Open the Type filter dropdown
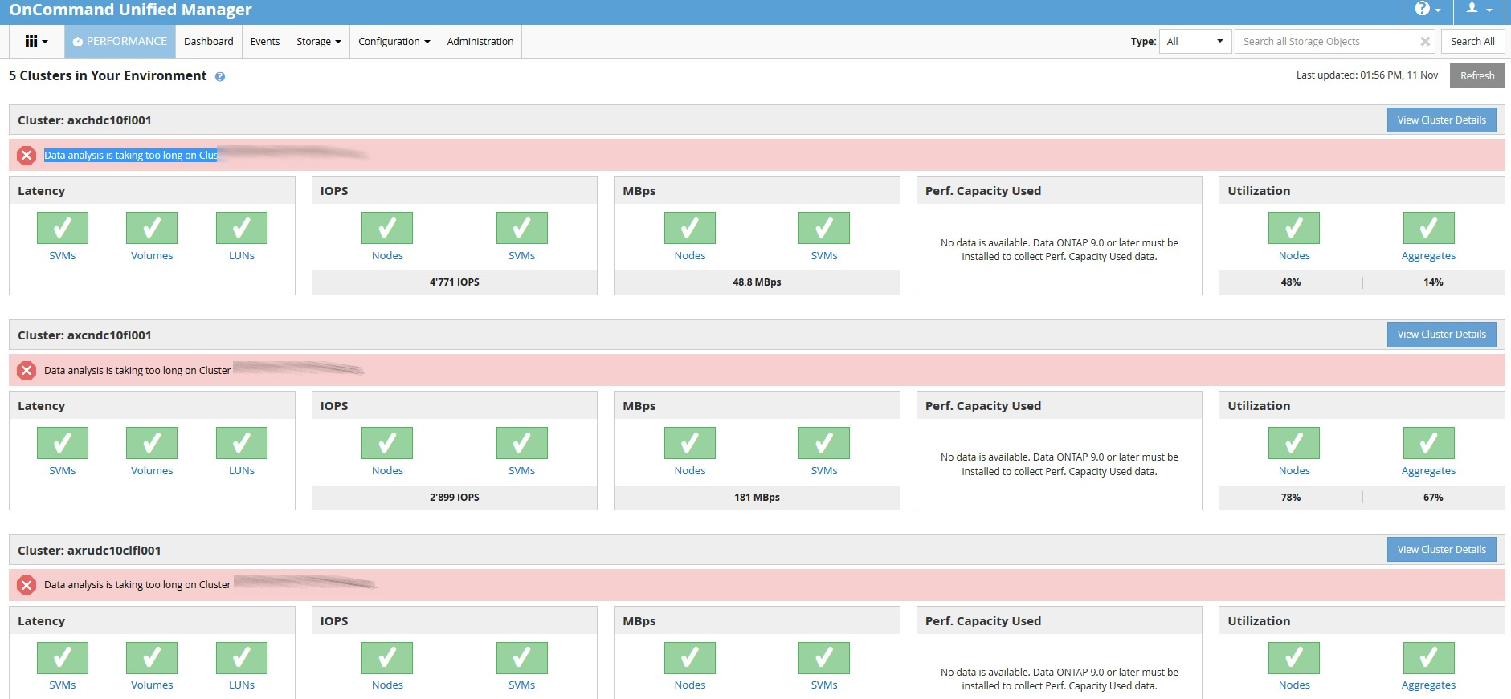This screenshot has height=699, width=1511. tap(1195, 42)
